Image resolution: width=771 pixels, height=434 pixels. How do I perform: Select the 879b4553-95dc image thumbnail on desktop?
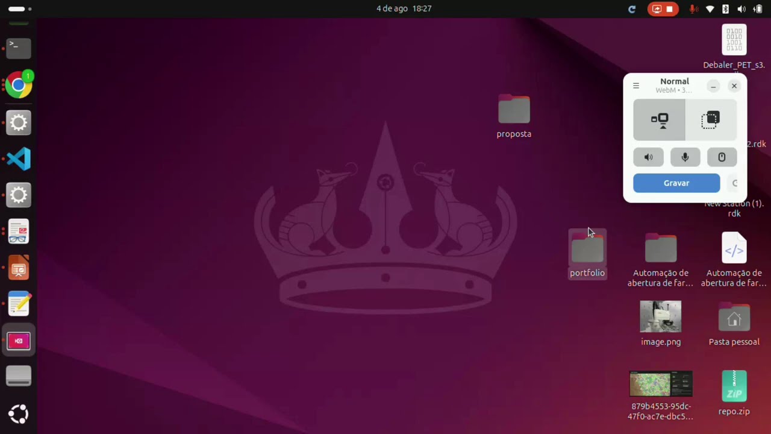click(661, 384)
